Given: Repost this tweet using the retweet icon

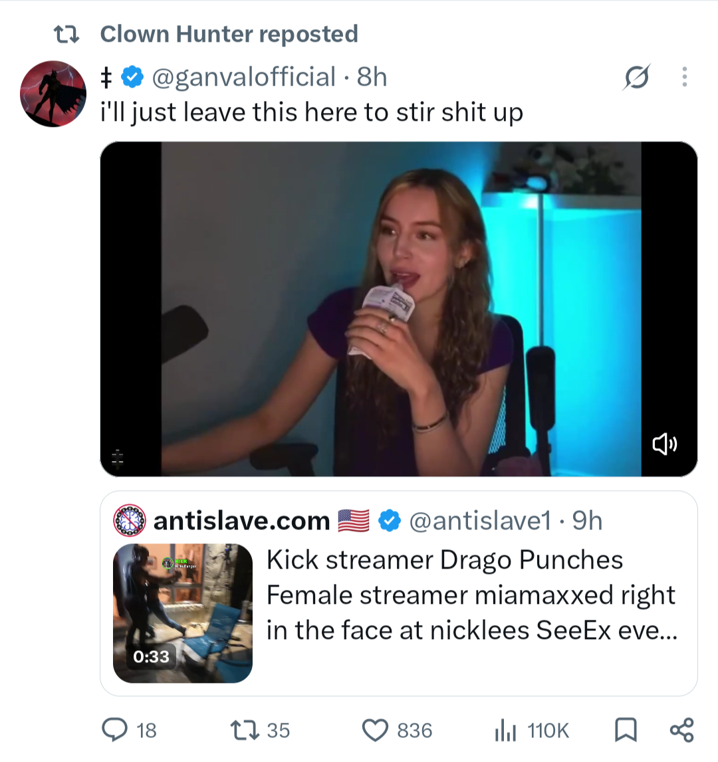Looking at the screenshot, I should pos(244,730).
